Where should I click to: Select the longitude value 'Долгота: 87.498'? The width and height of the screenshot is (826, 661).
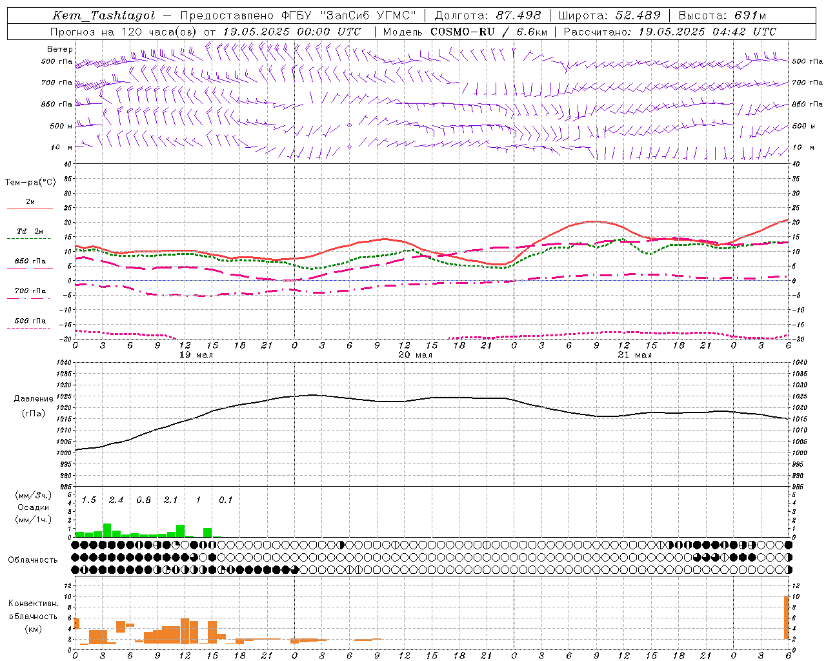487,15
